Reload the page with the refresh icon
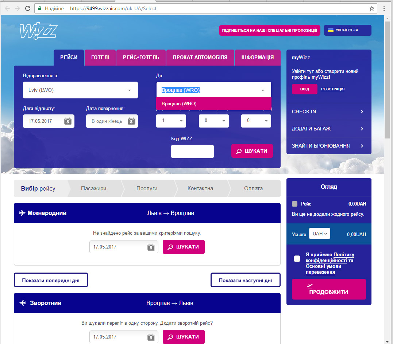393x344 pixels. [x=28, y=8]
